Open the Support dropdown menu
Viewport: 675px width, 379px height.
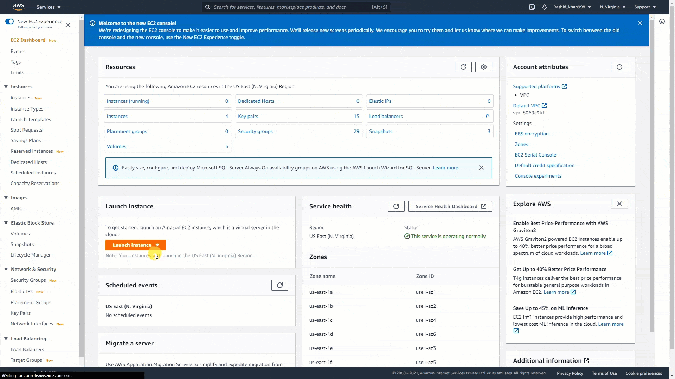(x=645, y=7)
